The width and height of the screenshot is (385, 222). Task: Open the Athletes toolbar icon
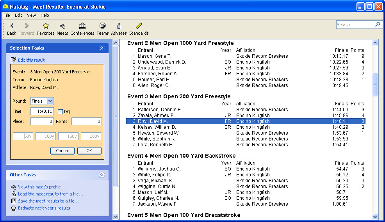[119, 26]
